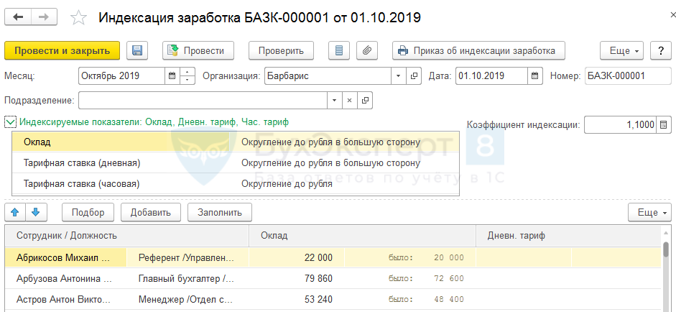Image resolution: width=676 pixels, height=312 pixels.
Task: Expand the Организация dropdown list
Action: (x=399, y=75)
